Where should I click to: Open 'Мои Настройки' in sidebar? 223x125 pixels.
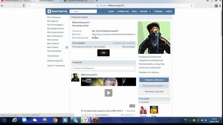(x=54, y=51)
